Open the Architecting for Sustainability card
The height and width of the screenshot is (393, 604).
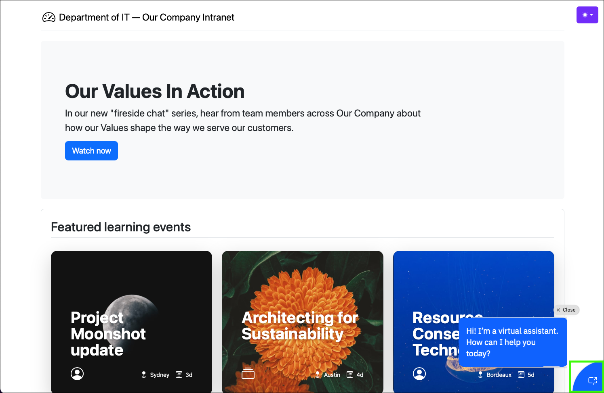click(302, 290)
